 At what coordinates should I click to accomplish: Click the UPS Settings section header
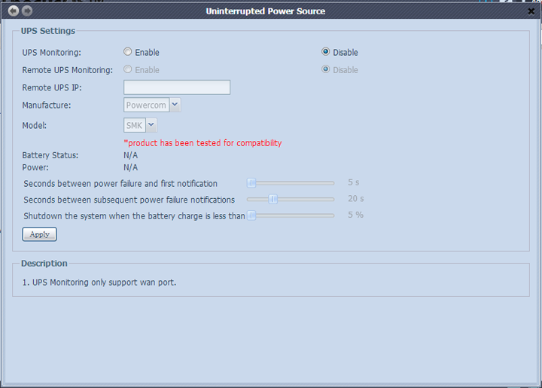click(x=48, y=31)
